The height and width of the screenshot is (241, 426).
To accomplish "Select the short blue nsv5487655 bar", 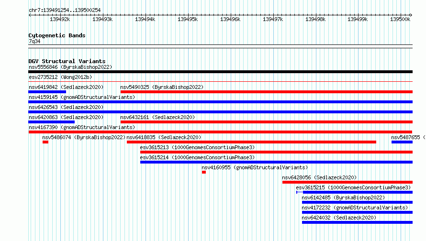I will (x=402, y=142).
